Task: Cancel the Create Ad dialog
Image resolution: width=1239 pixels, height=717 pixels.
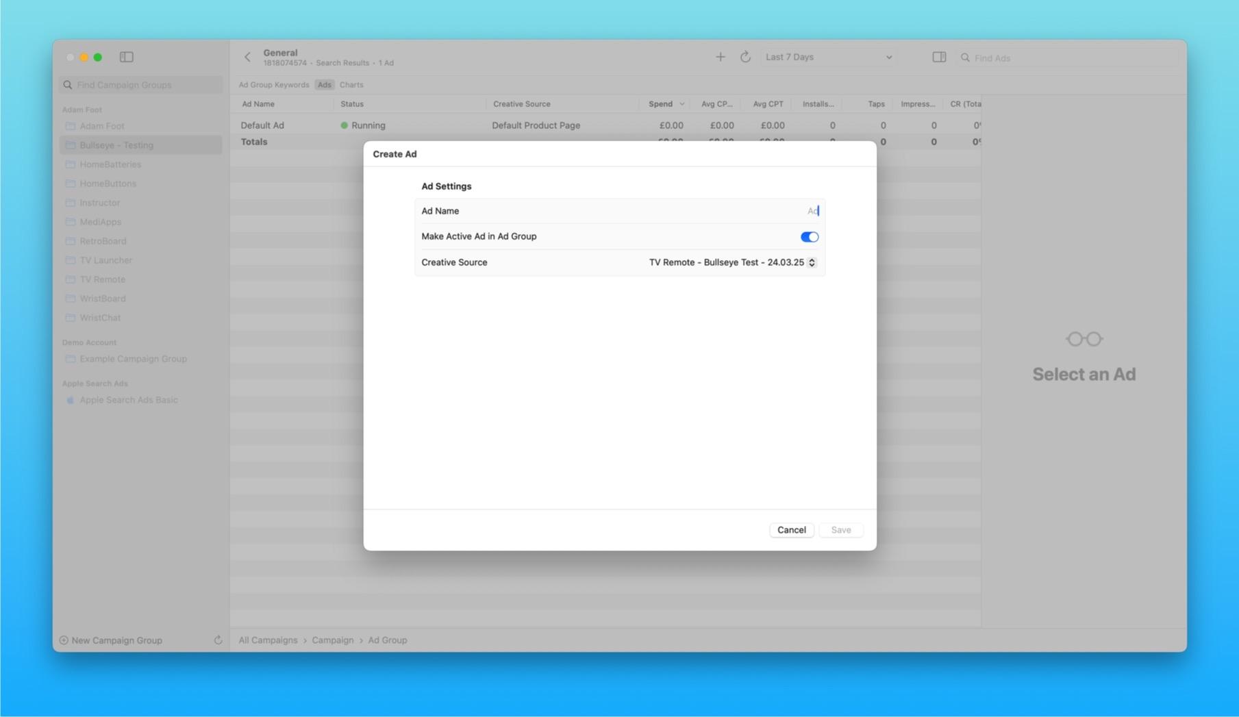Action: pyautogui.click(x=791, y=530)
